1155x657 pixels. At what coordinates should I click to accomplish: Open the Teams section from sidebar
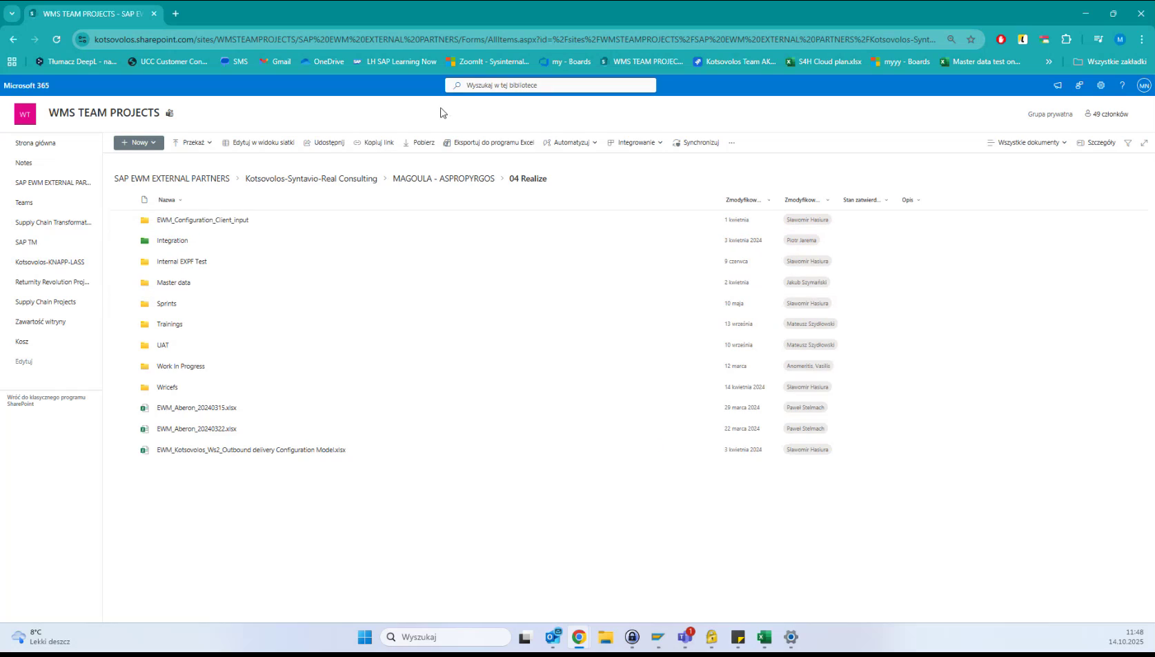pos(24,202)
